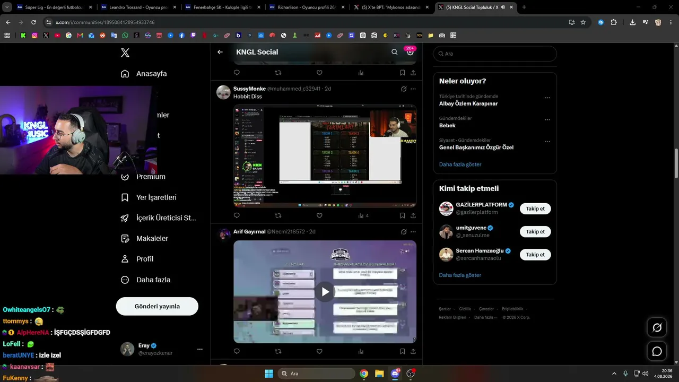Go to Anasayfa in the sidebar
Image resolution: width=679 pixels, height=382 pixels.
coord(144,74)
